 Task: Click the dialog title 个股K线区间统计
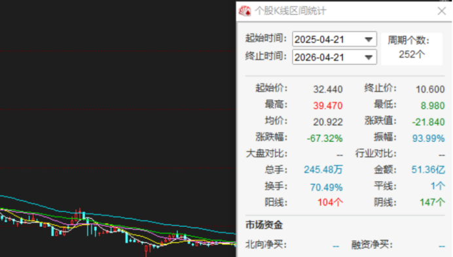click(291, 11)
